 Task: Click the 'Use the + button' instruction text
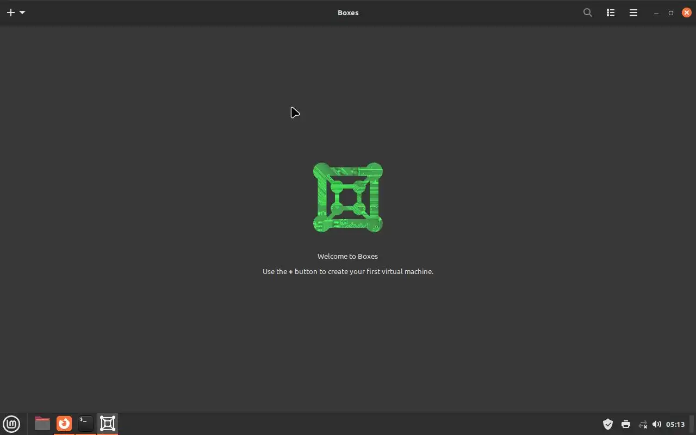coord(348,271)
